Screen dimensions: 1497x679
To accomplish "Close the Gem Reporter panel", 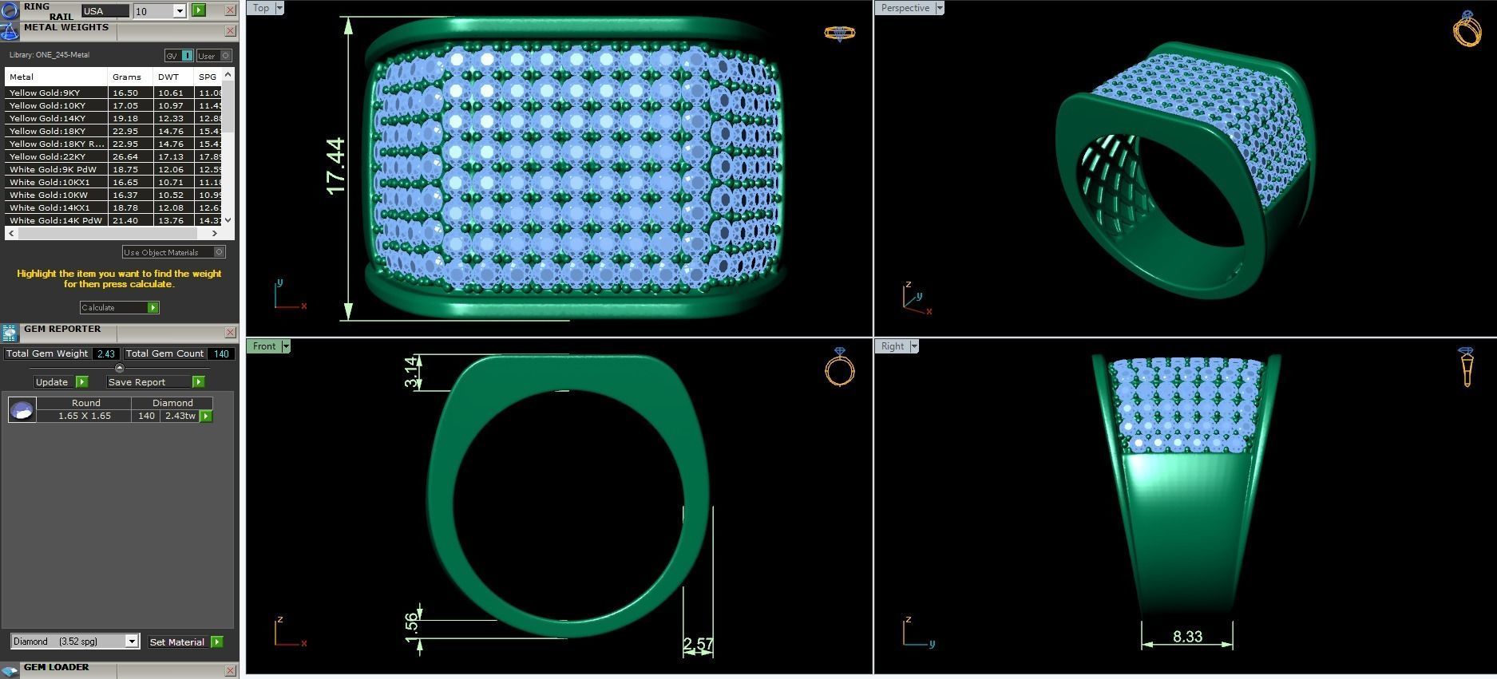I will [x=230, y=333].
